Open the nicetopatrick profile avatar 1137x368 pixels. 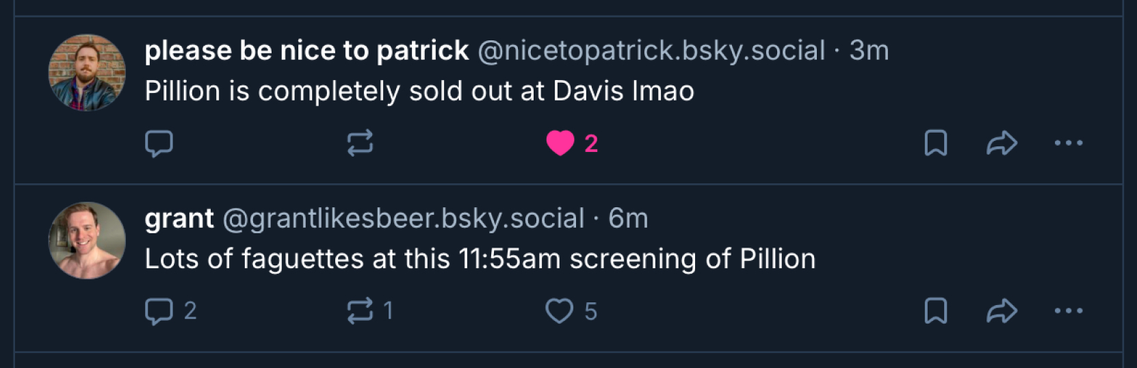[87, 73]
